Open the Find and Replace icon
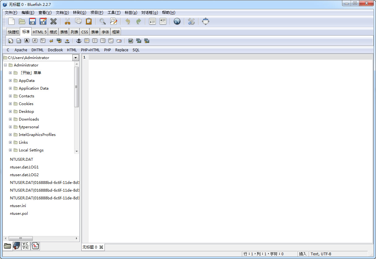376x259 pixels. [x=113, y=21]
